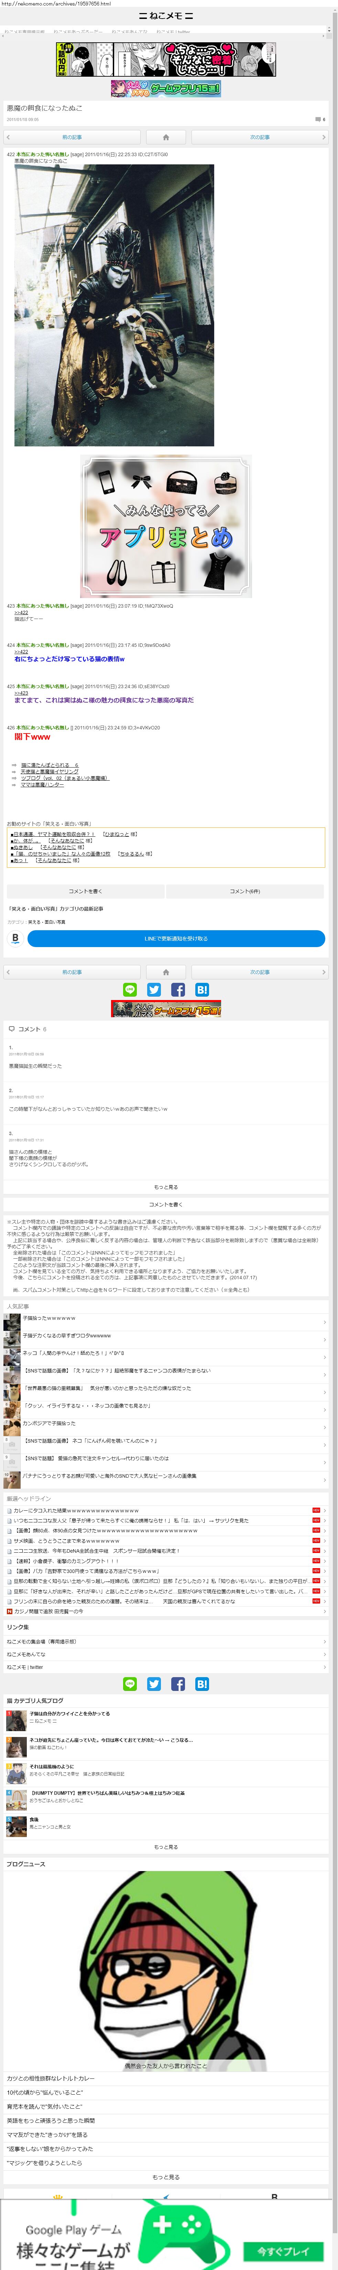
Task: Expand chevron on カレーにタコ入れた結果 headline row
Action: click(x=325, y=1510)
